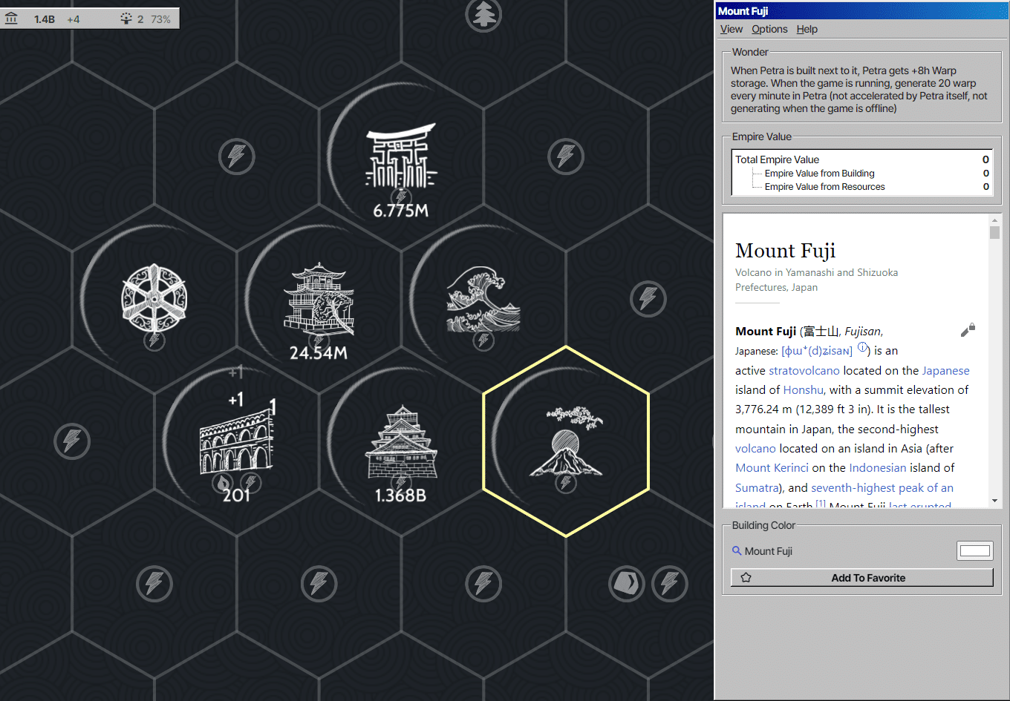Select the highlighted Mount Fuji wonder tile

coord(566,441)
